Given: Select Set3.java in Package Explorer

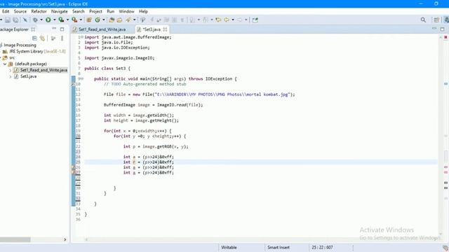Looking at the screenshot, I should pos(28,76).
